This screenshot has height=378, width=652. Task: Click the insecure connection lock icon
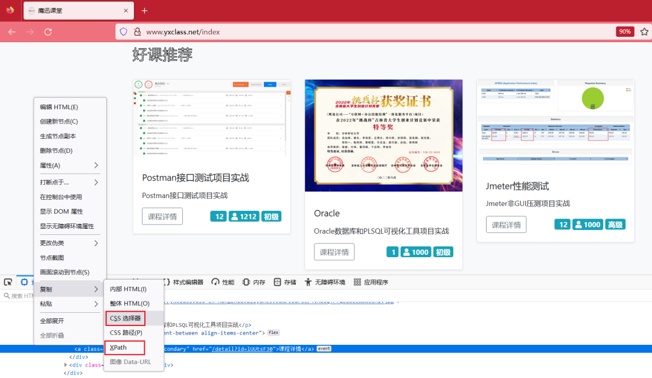click(137, 31)
